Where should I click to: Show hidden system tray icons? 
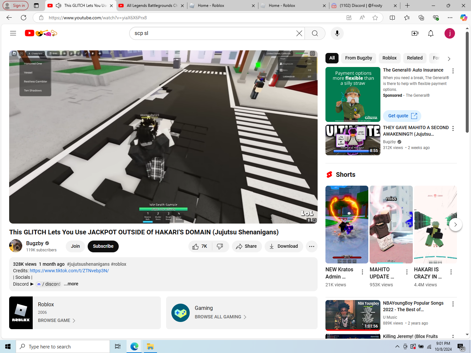click(x=397, y=346)
